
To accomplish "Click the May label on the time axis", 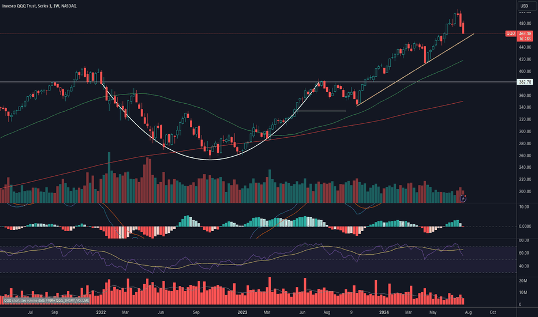I will point(433,312).
